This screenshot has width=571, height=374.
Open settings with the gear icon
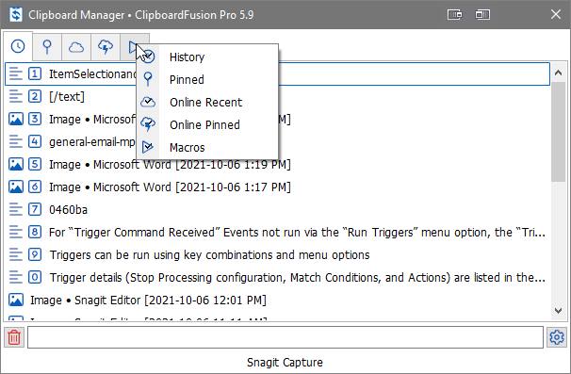[x=557, y=337]
